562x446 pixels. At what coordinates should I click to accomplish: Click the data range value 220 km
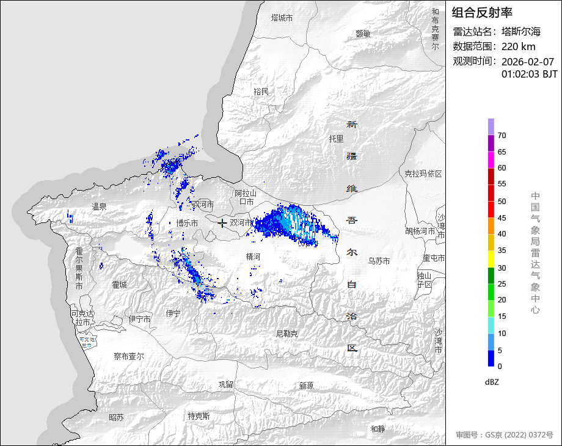pyautogui.click(x=518, y=46)
